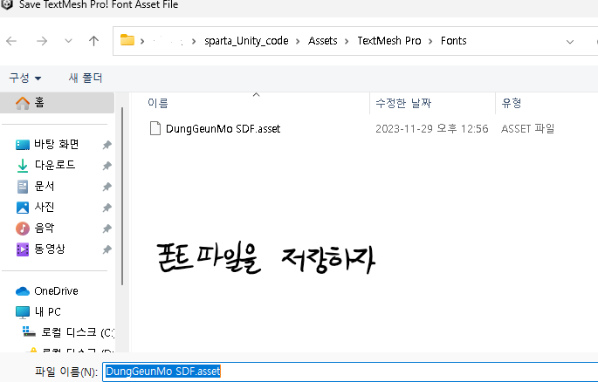Go forward with the right arrow
The height and width of the screenshot is (382, 598).
42,41
